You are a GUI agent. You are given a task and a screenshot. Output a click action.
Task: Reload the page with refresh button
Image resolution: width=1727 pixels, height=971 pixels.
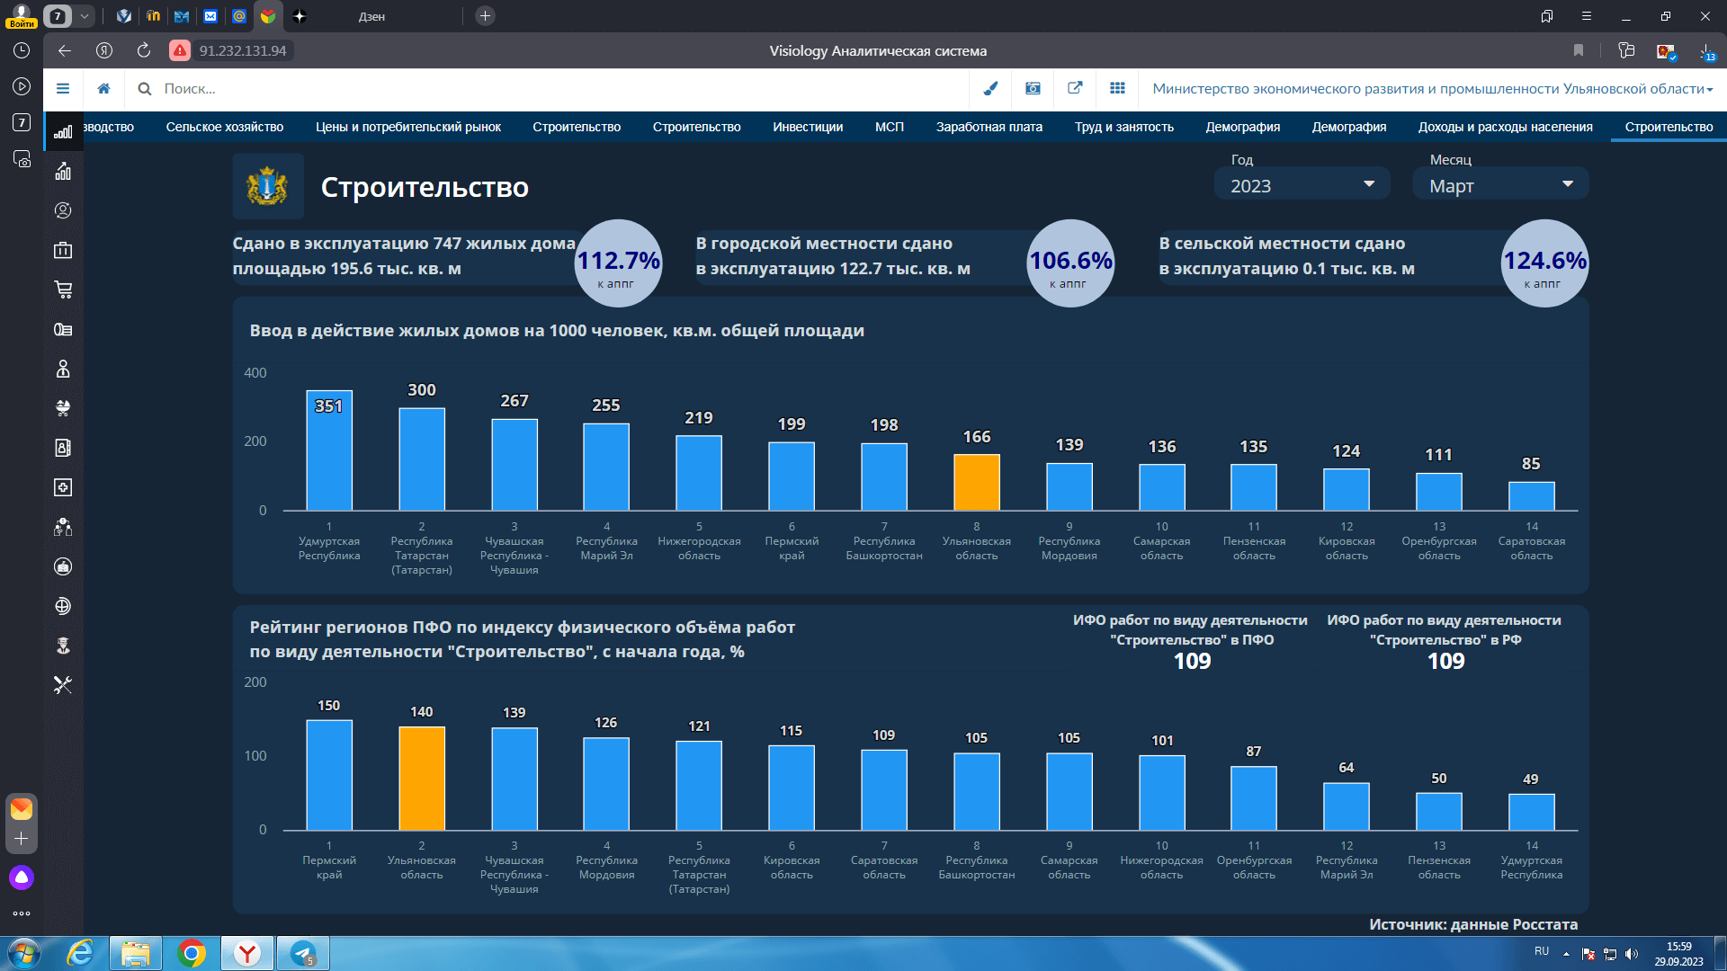pyautogui.click(x=144, y=50)
